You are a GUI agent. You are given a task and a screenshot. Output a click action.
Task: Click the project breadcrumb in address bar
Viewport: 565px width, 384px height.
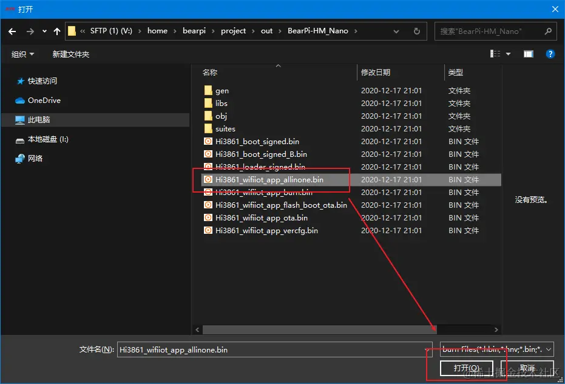click(233, 31)
